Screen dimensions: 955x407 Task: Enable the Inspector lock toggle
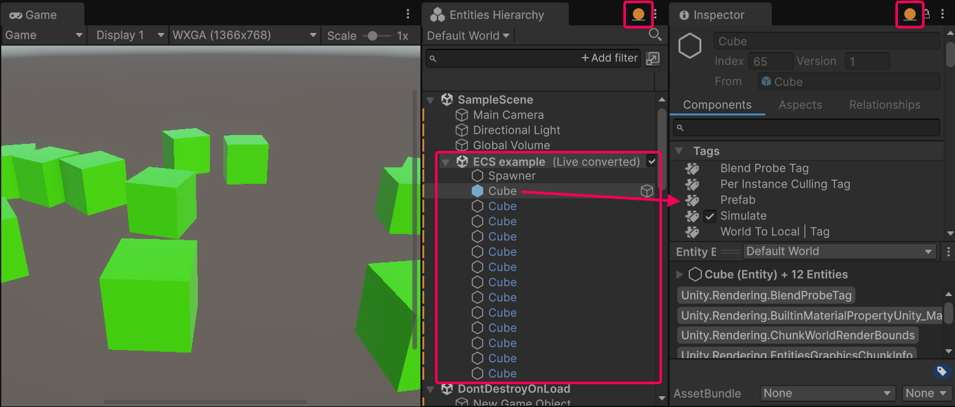pyautogui.click(x=926, y=14)
